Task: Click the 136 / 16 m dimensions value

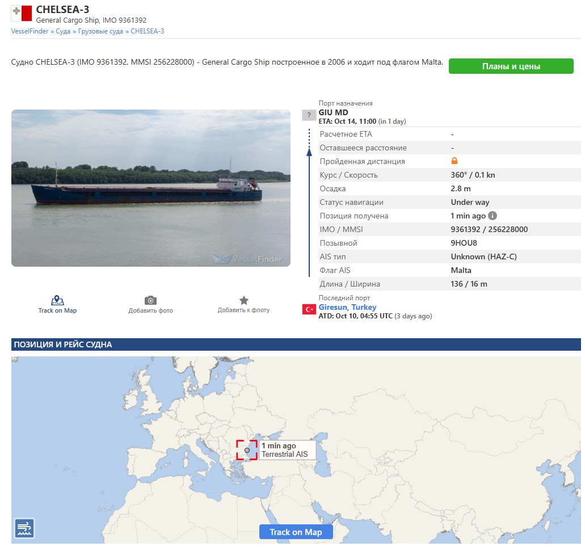Action: point(469,284)
